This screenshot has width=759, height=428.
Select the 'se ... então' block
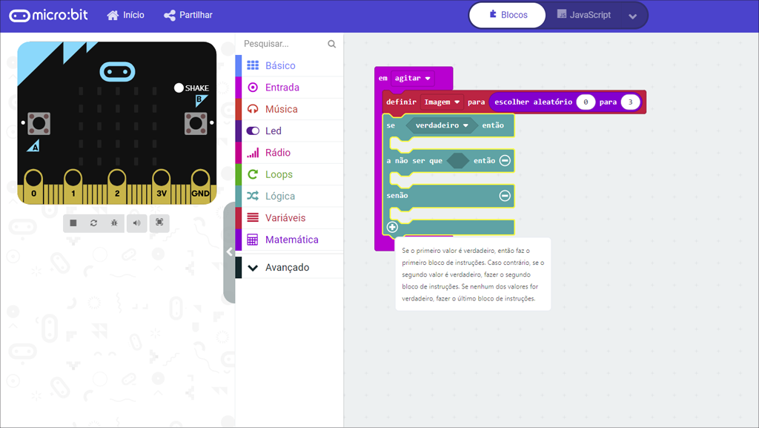[x=391, y=125]
